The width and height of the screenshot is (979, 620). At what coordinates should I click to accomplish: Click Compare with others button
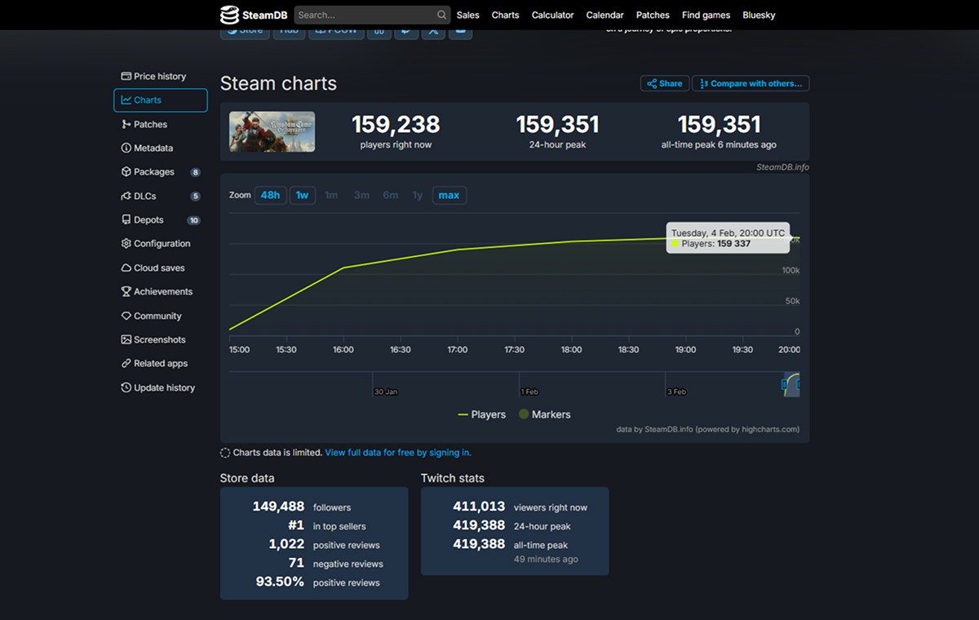pyautogui.click(x=751, y=83)
